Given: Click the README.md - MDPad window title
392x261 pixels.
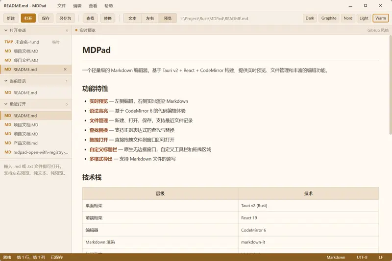Looking at the screenshot, I should 25,6.
